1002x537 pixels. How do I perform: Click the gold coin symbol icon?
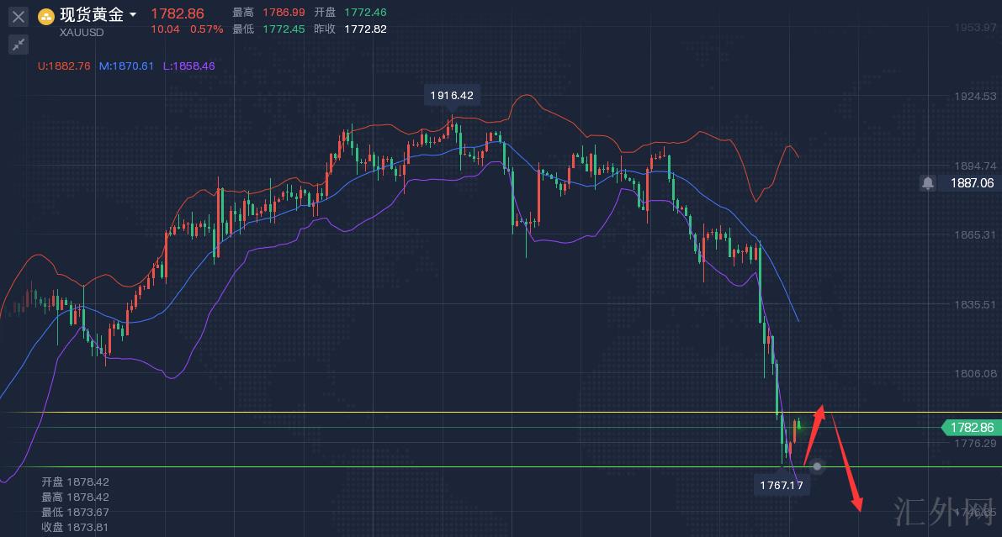46,16
